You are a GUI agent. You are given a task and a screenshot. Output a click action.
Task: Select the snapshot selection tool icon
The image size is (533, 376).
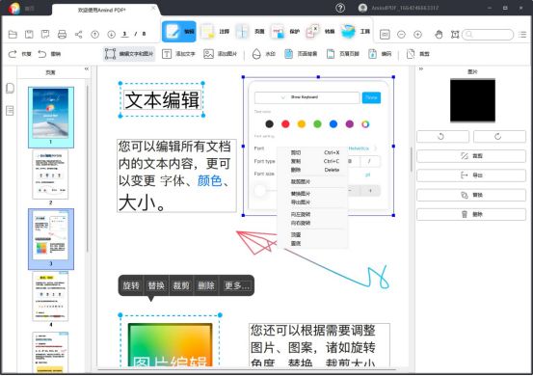coord(455,35)
